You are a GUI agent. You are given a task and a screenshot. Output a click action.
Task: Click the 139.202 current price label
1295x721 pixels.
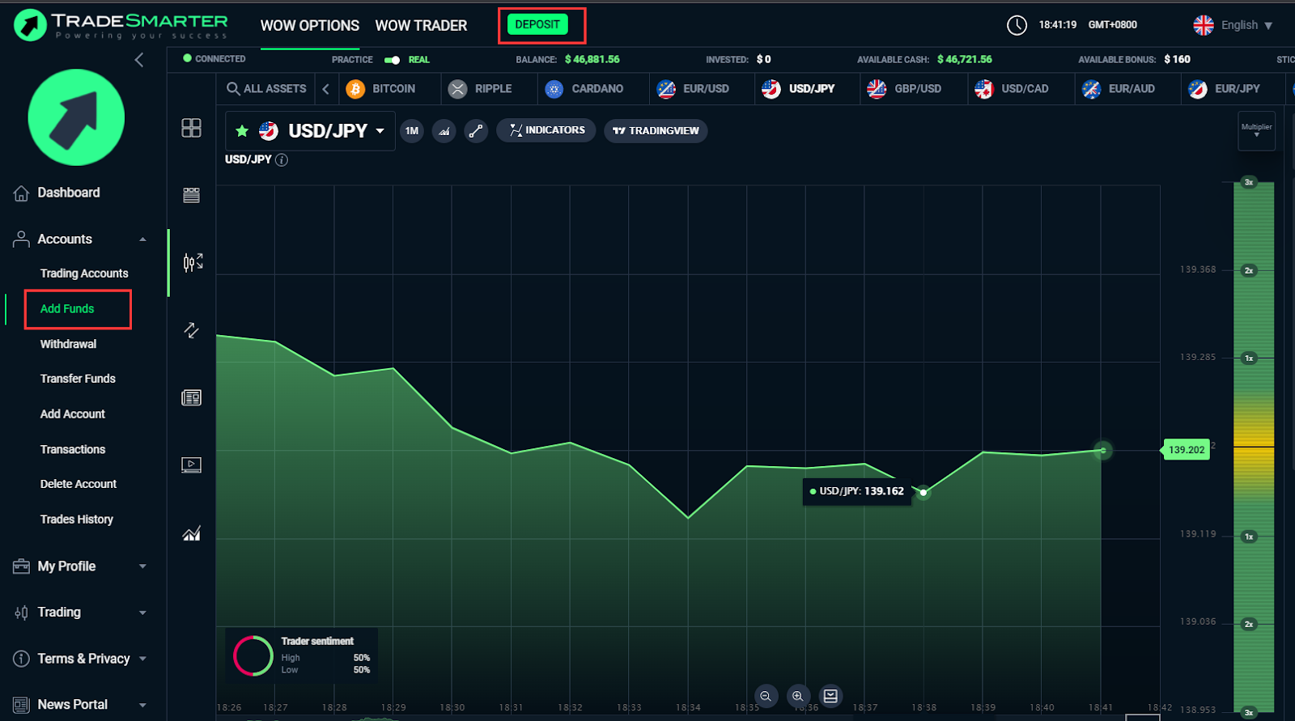1186,450
